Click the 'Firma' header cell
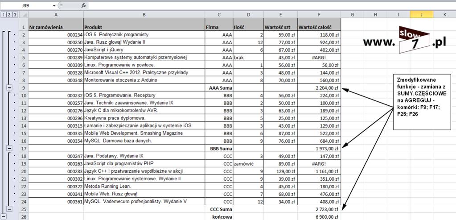This screenshot has height=220, width=456. [219, 25]
